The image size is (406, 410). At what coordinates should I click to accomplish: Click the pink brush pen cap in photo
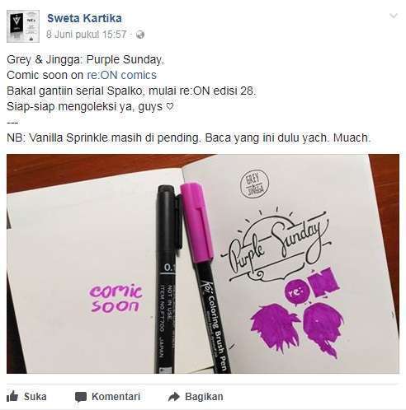196,222
